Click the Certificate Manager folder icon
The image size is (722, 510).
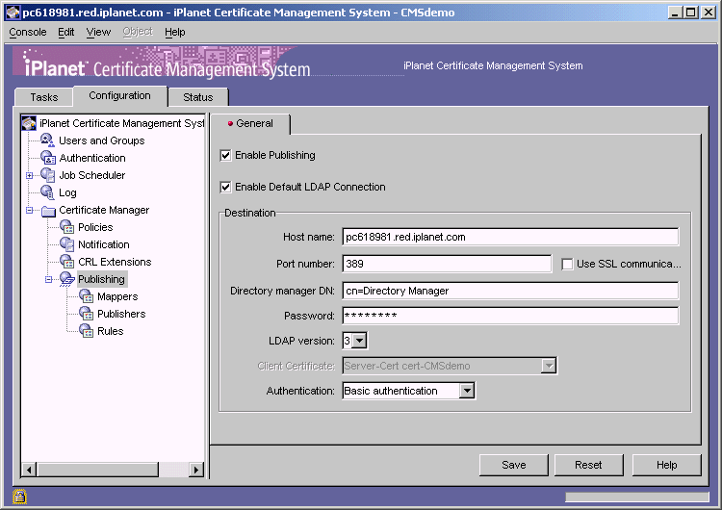tap(48, 211)
